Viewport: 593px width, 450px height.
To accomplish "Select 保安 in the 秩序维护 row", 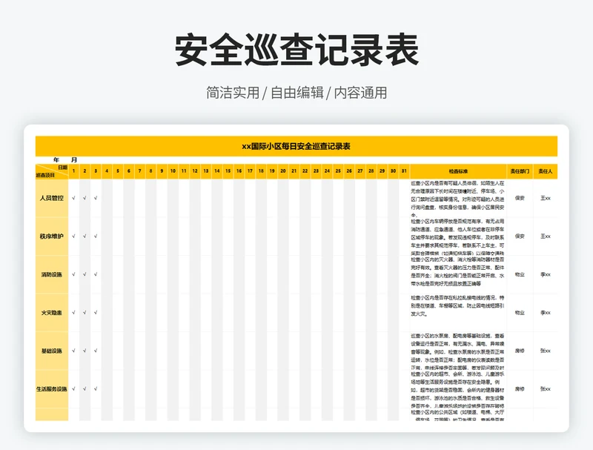I will tap(520, 236).
